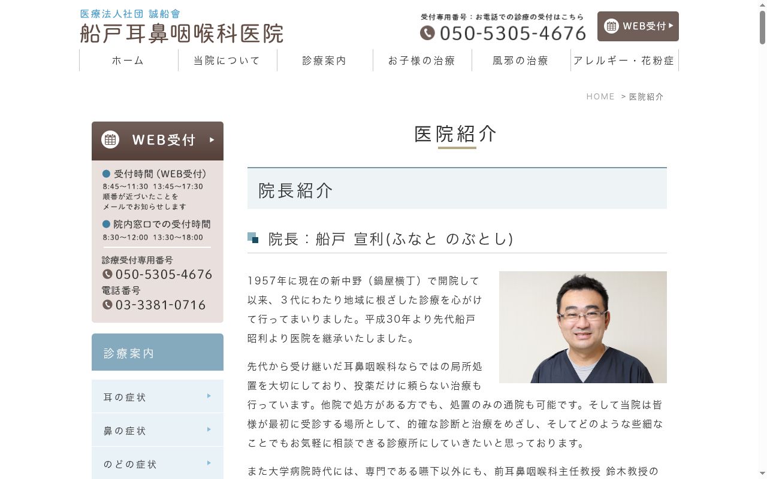Open 鼻の症状 sidebar link
The image size is (767, 479).
pos(158,430)
